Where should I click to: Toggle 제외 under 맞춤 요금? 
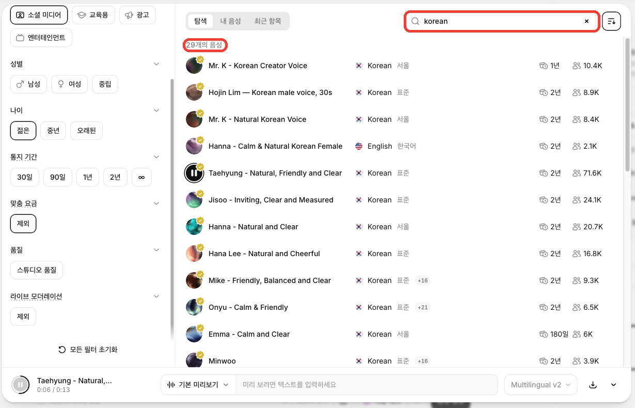23,224
